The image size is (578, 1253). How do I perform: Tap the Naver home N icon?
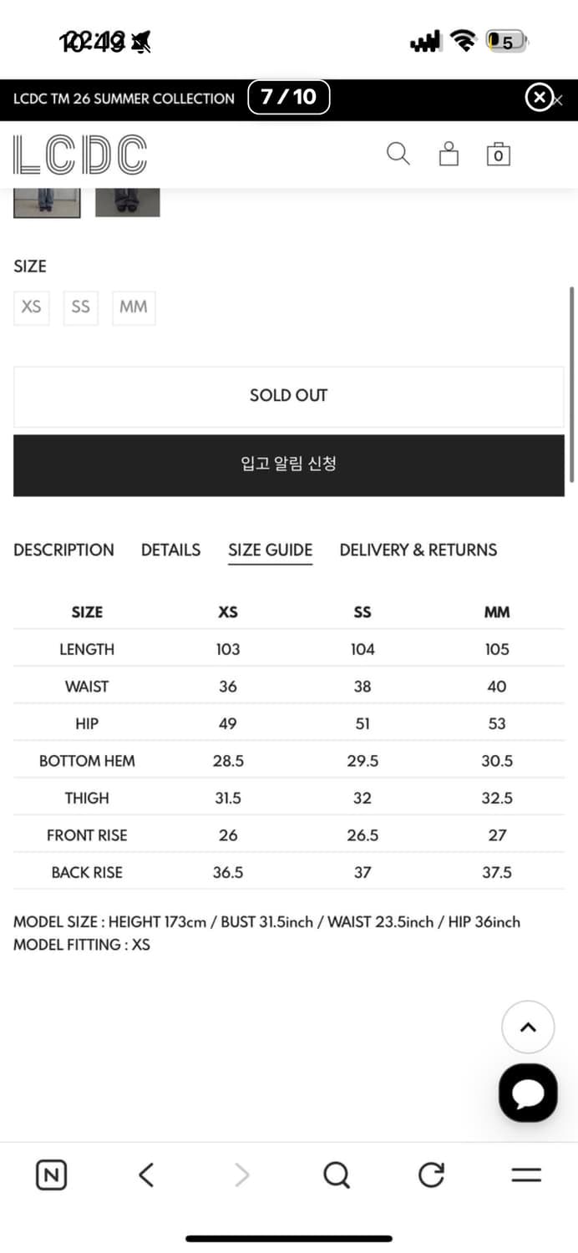(x=51, y=1175)
